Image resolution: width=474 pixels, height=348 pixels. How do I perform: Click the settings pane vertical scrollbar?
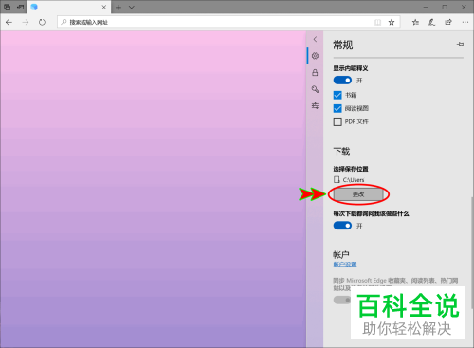(472, 253)
